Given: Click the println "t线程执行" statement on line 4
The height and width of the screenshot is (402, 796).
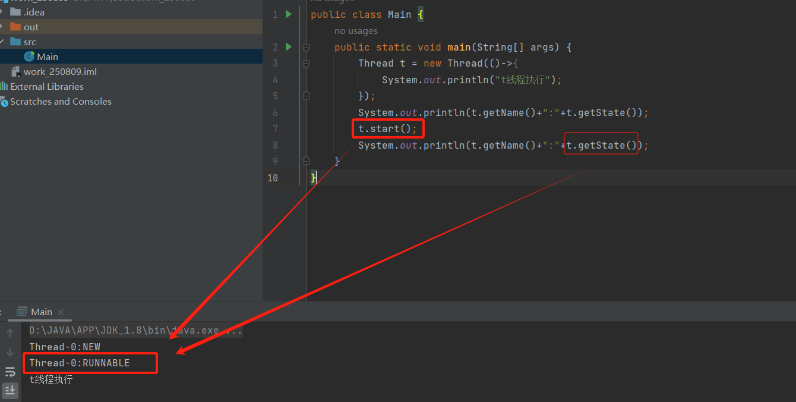Looking at the screenshot, I should point(472,80).
